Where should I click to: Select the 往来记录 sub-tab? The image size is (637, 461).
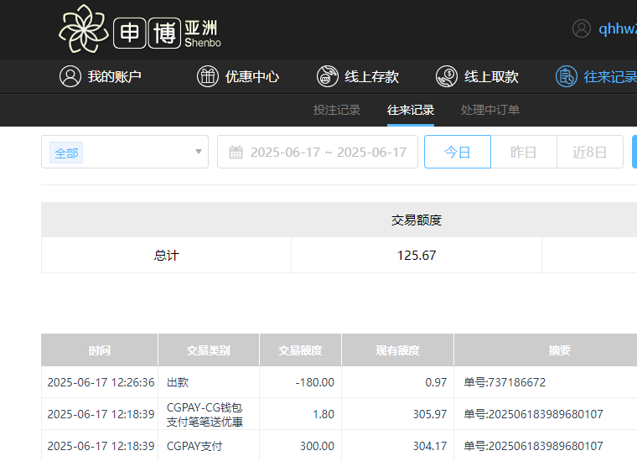point(411,110)
